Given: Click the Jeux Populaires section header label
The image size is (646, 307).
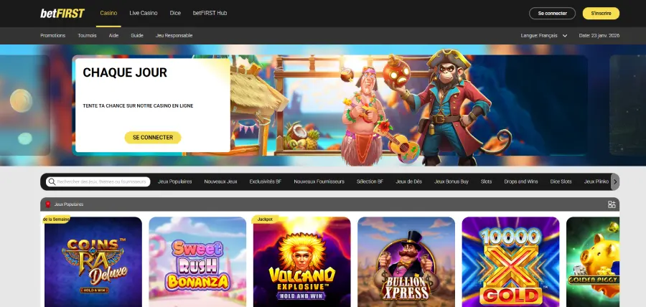Looking at the screenshot, I should (69, 204).
